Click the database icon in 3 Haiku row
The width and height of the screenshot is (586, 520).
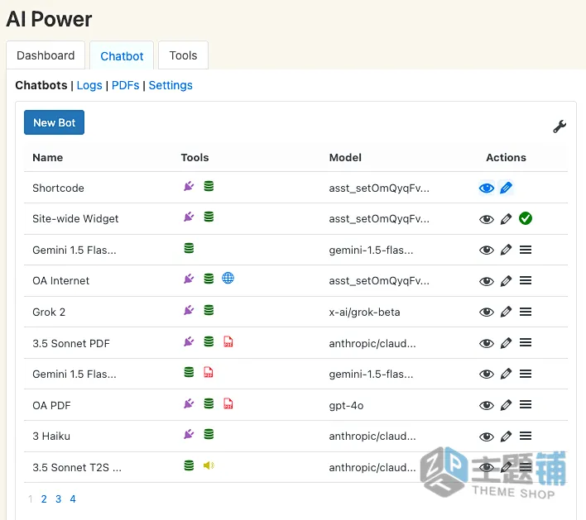[209, 434]
